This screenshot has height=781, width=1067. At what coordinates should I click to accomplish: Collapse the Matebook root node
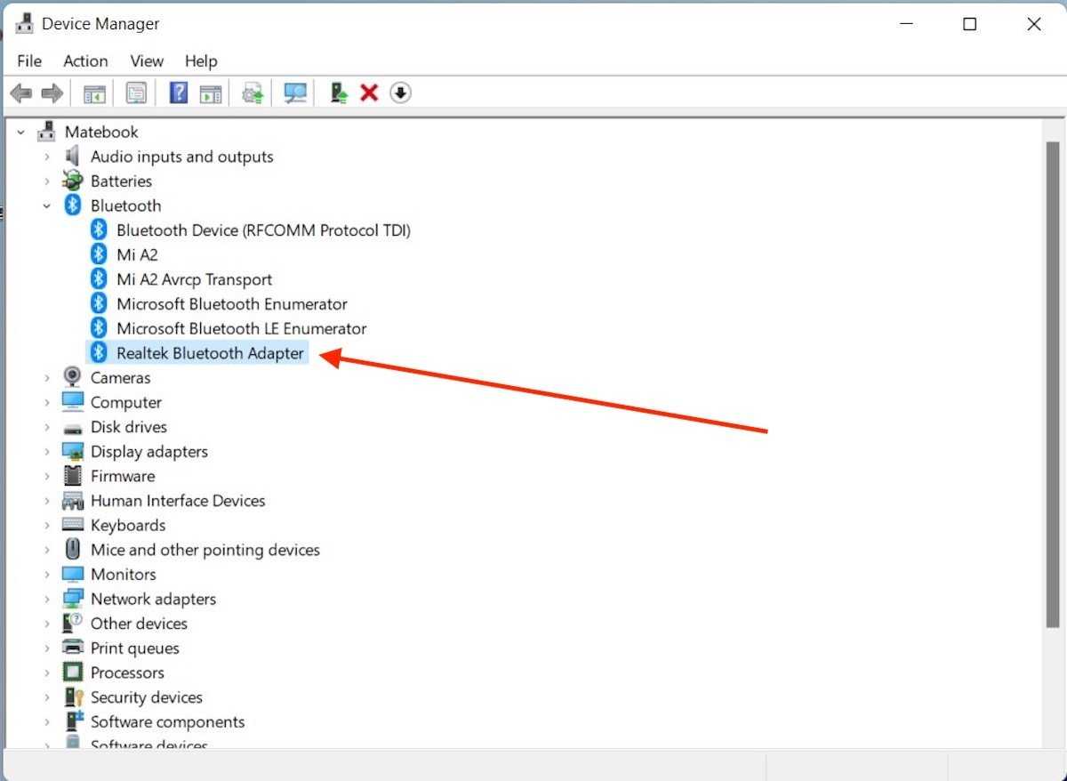(20, 133)
